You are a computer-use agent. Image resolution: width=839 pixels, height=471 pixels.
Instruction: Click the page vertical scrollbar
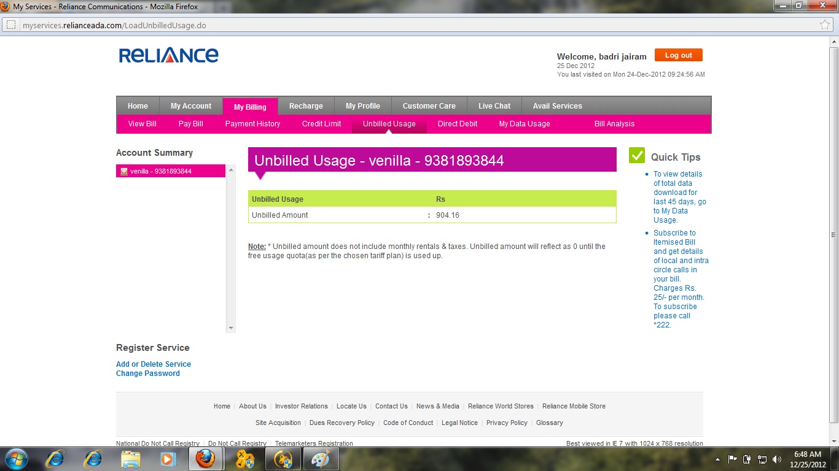(833, 234)
